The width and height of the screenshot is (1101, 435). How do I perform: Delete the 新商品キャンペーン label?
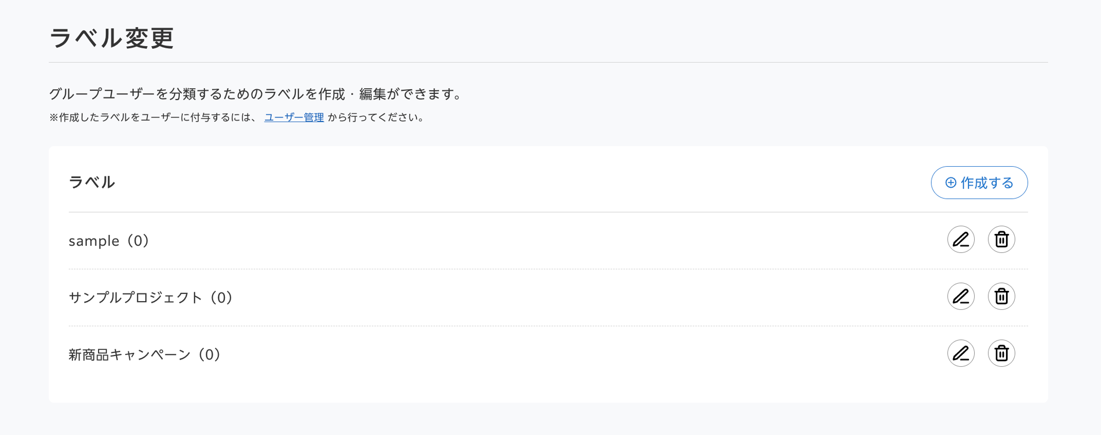pos(1001,353)
